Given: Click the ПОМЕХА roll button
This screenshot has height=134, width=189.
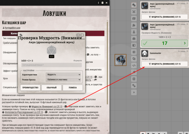Looking at the screenshot, I should click(73, 88).
